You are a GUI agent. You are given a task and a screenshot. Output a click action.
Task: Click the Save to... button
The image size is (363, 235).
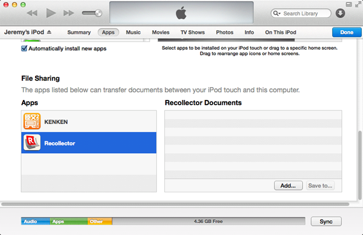[x=320, y=186]
